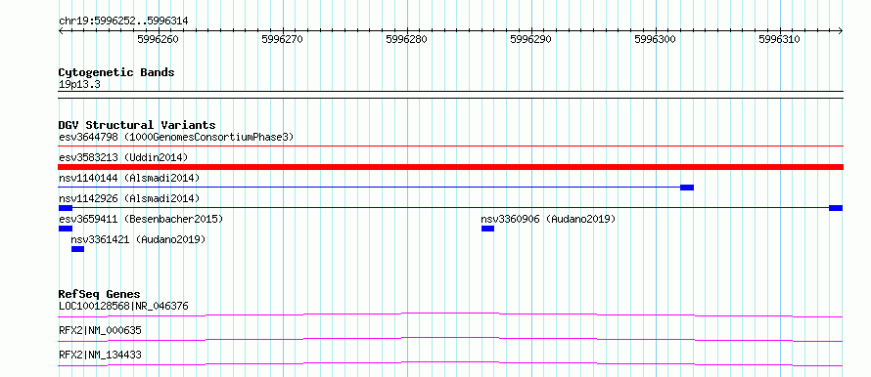Open nsv3360906 (Audano2019) label
The width and height of the screenshot is (871, 377).
(x=548, y=219)
